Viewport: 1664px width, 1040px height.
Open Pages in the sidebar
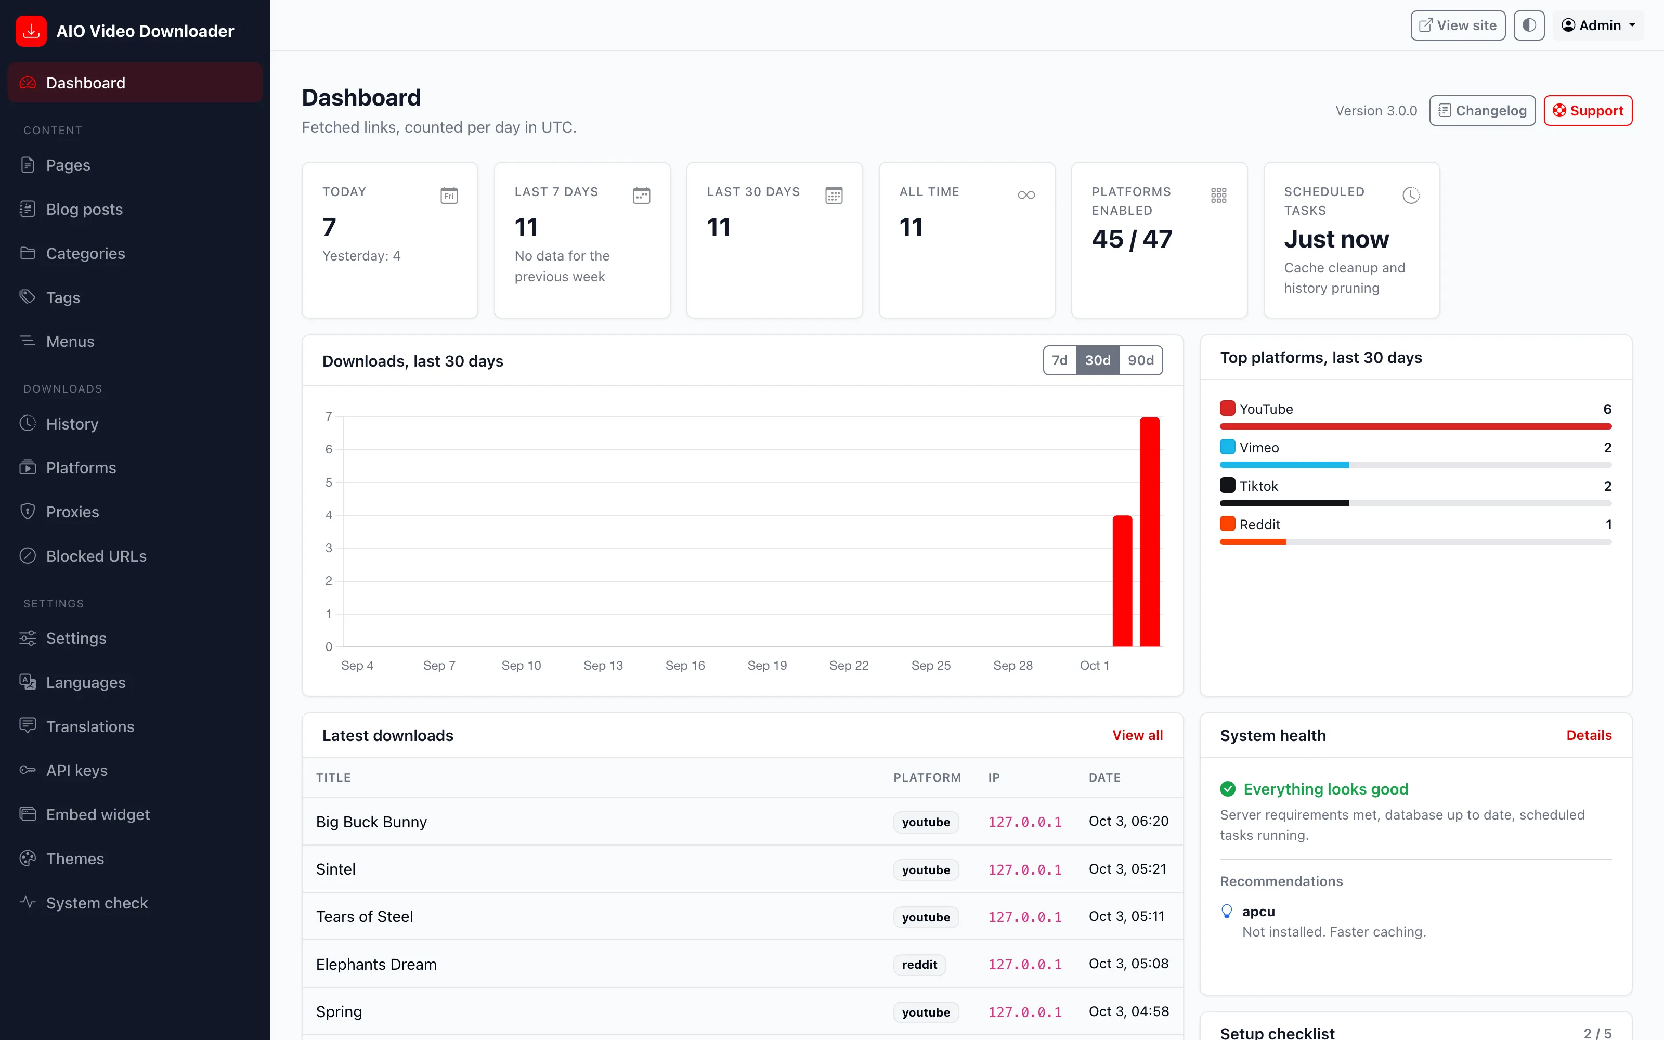coord(135,165)
